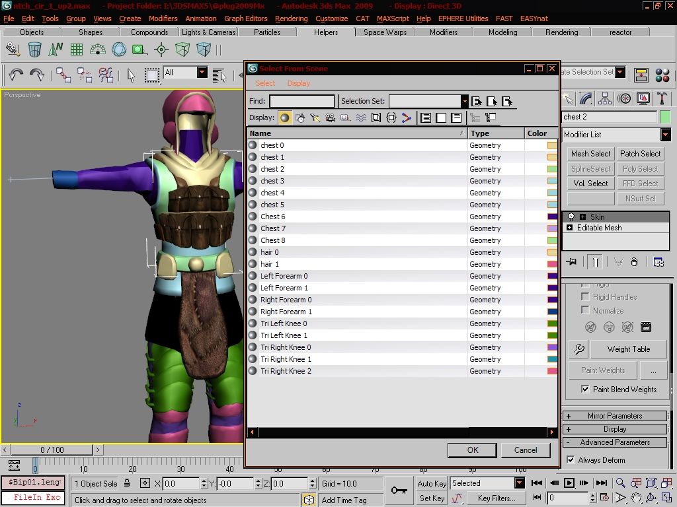Expand the Mirror Parameters rollout
Image resolution: width=677 pixels, height=507 pixels.
click(615, 416)
